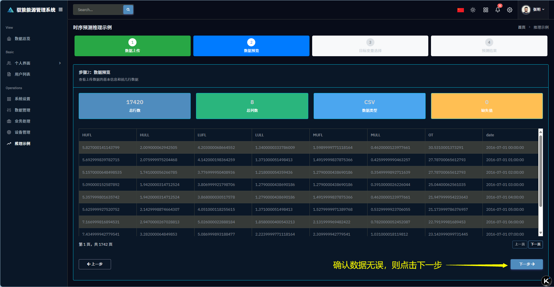Click the table vertical scrollbar
The width and height of the screenshot is (554, 287).
(x=541, y=170)
